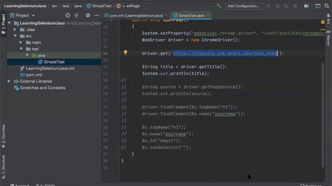Toggle the Maven tool window
The height and width of the screenshot is (186, 332).
[328, 38]
